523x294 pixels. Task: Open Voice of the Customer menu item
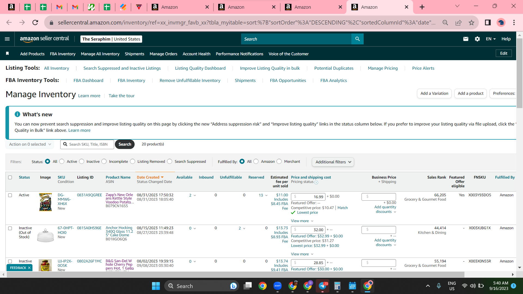tap(288, 54)
